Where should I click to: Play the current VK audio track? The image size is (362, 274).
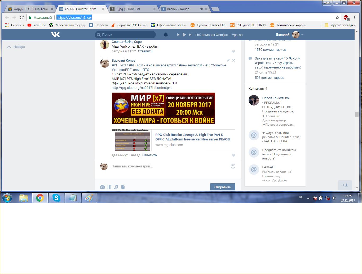click(184, 35)
